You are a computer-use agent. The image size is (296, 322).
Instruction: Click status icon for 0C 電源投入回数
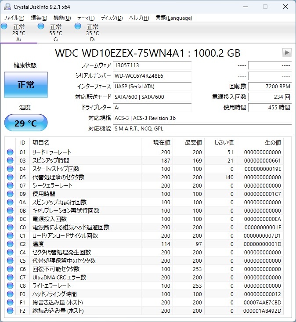click(10, 219)
